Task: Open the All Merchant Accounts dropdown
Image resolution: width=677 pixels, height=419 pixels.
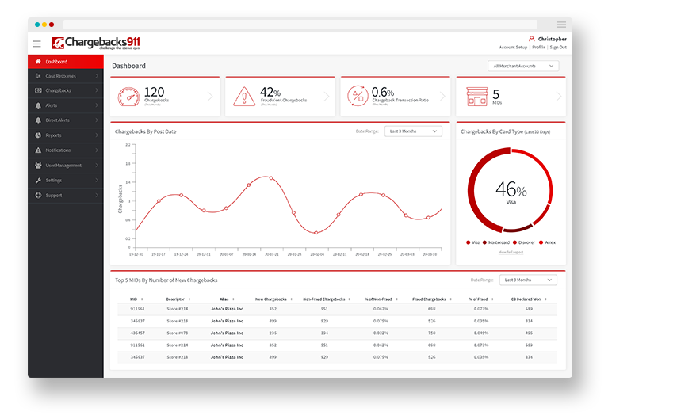Action: [x=523, y=67]
